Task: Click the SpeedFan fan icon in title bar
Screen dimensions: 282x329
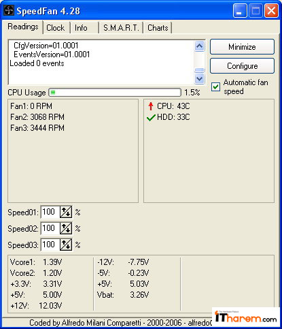Action: coord(9,11)
